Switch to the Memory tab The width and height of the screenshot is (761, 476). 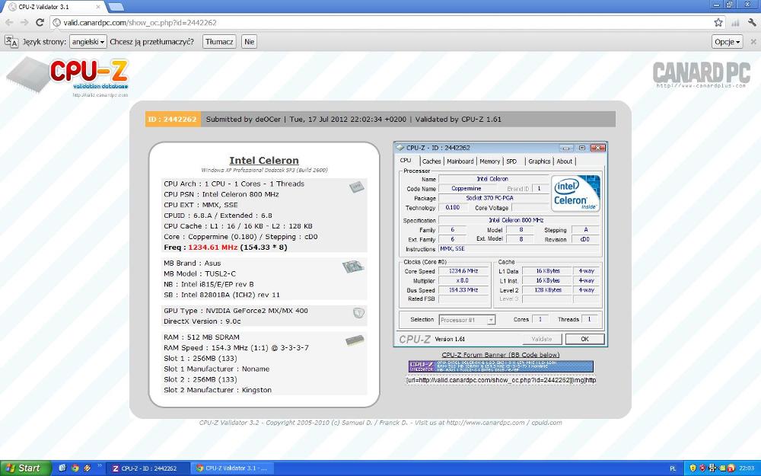click(x=489, y=161)
